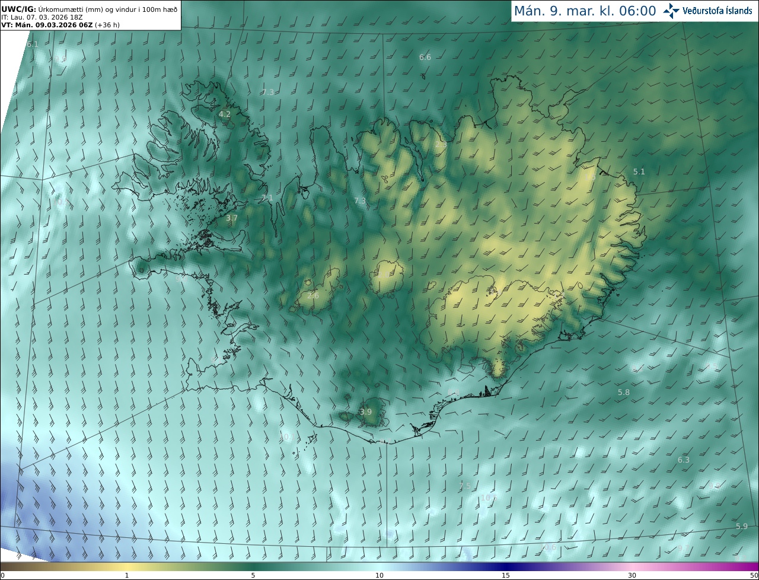Select the 'Mán. 9. mar. kl. 06:00' timestamp
This screenshot has width=759, height=580.
click(x=585, y=11)
